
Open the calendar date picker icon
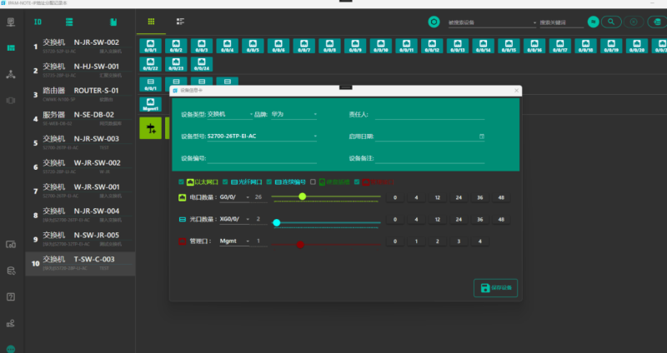tap(481, 135)
